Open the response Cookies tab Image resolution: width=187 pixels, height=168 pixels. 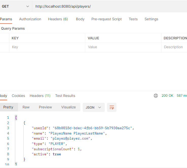(18, 96)
